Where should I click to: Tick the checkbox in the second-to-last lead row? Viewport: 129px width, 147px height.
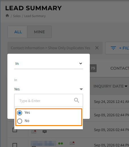click(15, 130)
